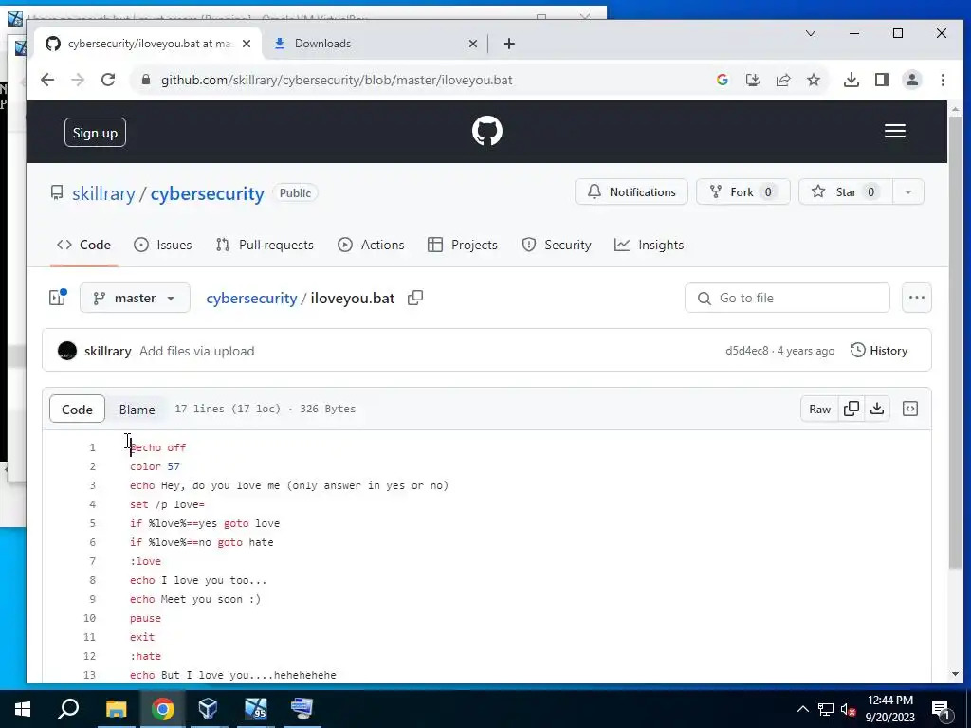
Task: Click the skillrary commit author
Action: tap(108, 351)
